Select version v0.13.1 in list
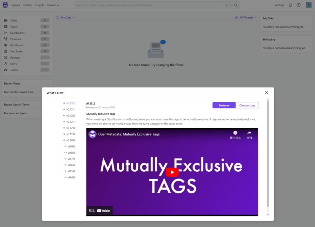Image resolution: width=315 pixels, height=227 pixels. (70, 109)
